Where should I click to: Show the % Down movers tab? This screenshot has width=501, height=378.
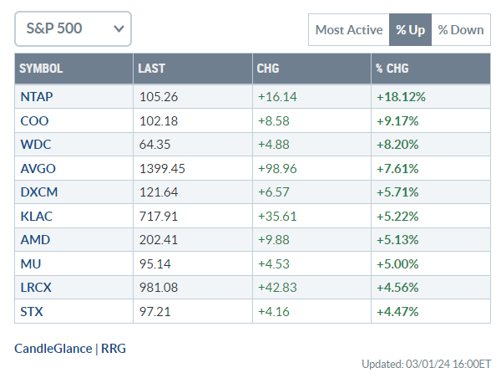click(x=460, y=30)
